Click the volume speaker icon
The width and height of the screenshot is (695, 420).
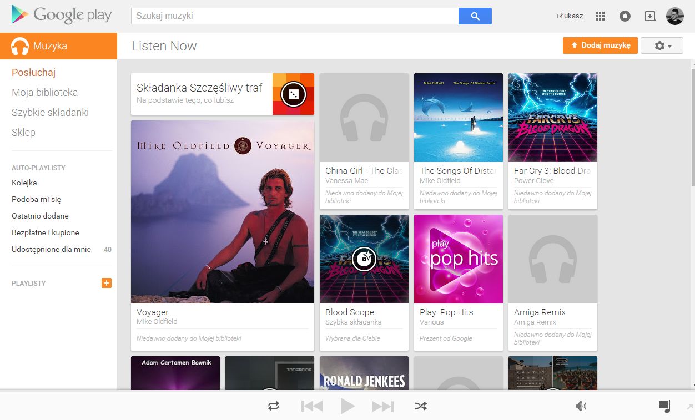(x=581, y=406)
